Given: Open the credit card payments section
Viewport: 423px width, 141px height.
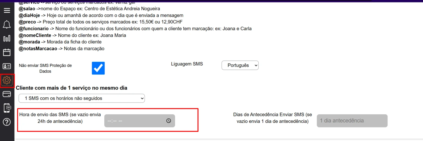Looking at the screenshot, I should (x=7, y=94).
